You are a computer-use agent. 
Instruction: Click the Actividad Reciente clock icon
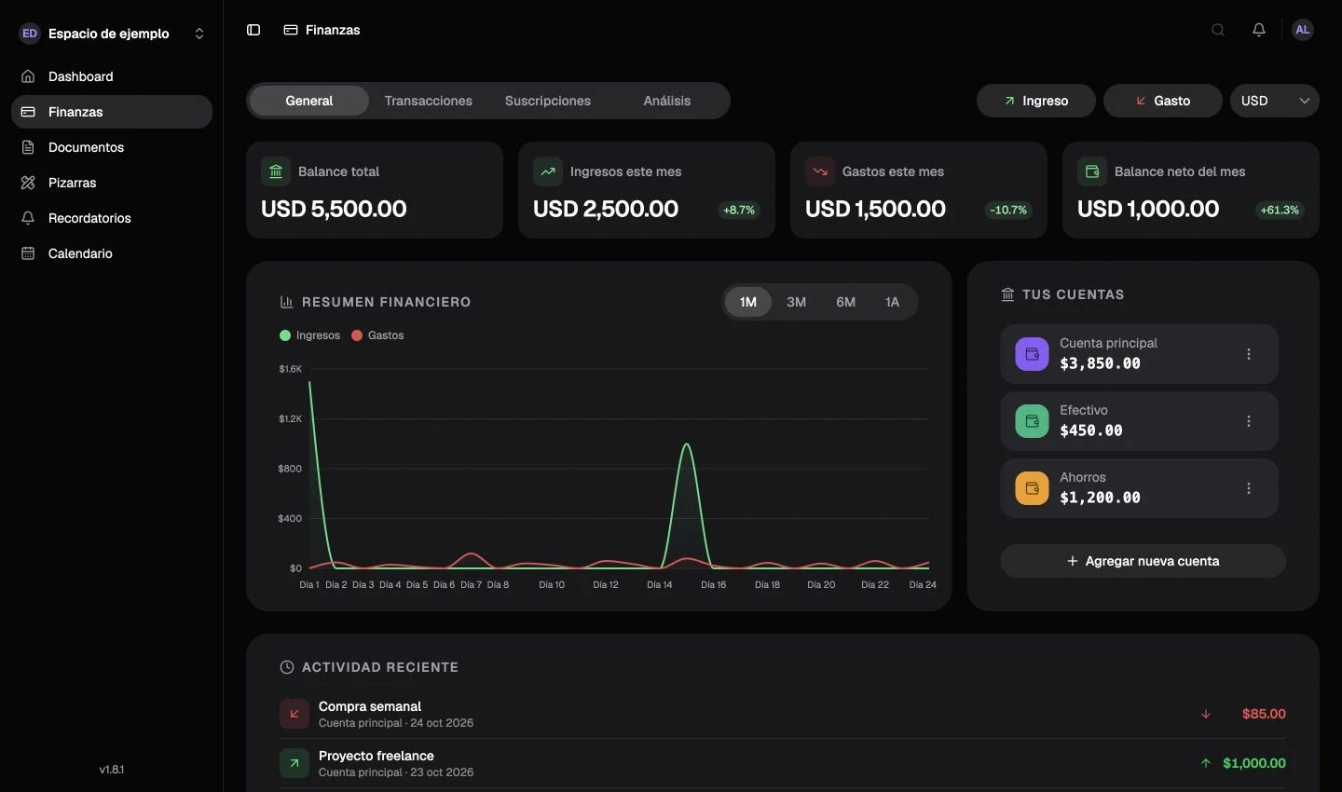287,667
